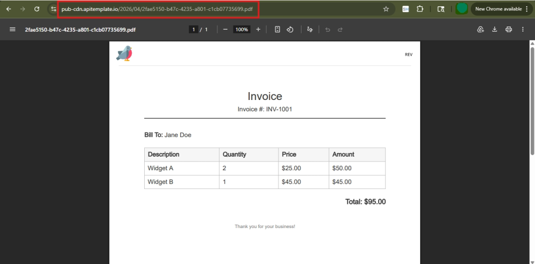Toggle fit to page view

click(277, 30)
